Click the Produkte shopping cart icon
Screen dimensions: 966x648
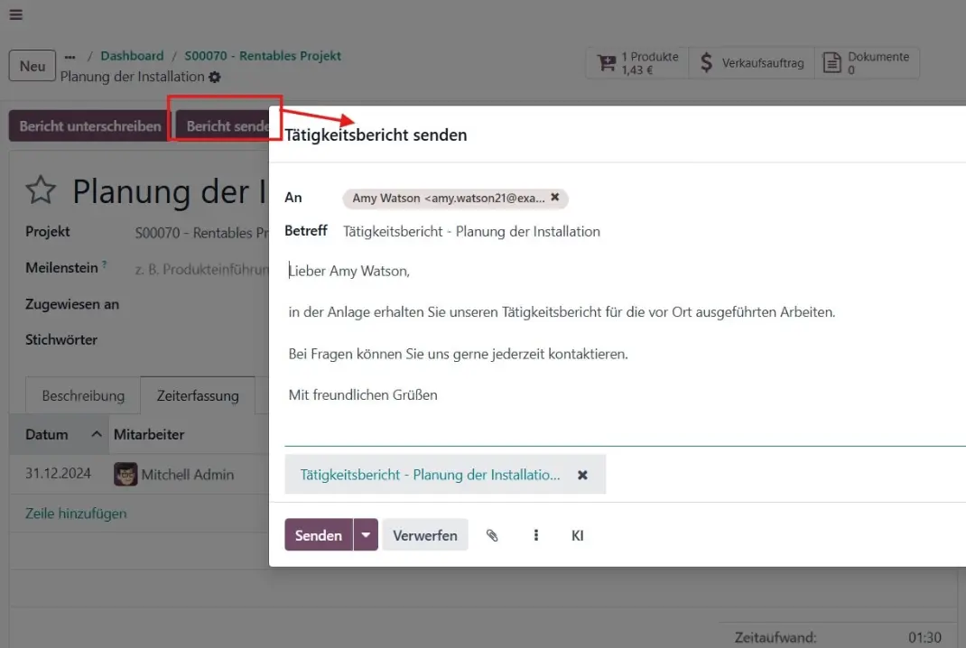tap(607, 63)
